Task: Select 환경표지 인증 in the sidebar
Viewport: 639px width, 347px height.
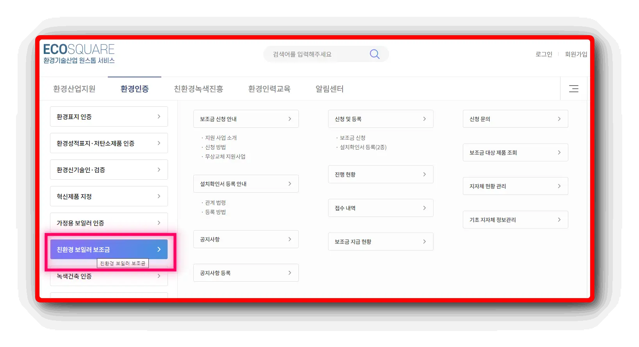Action: tap(109, 116)
